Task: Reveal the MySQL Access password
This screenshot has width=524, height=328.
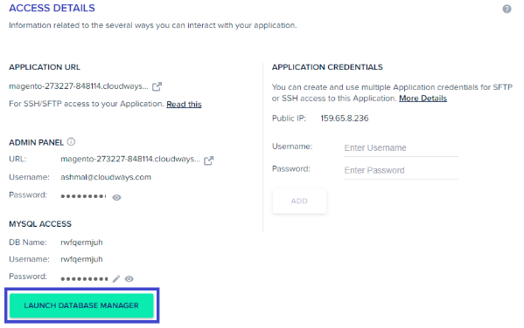Action: 129,279
